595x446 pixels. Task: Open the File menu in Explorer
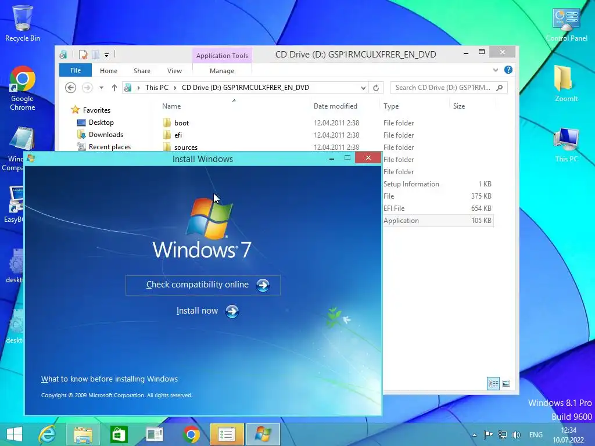pyautogui.click(x=76, y=70)
